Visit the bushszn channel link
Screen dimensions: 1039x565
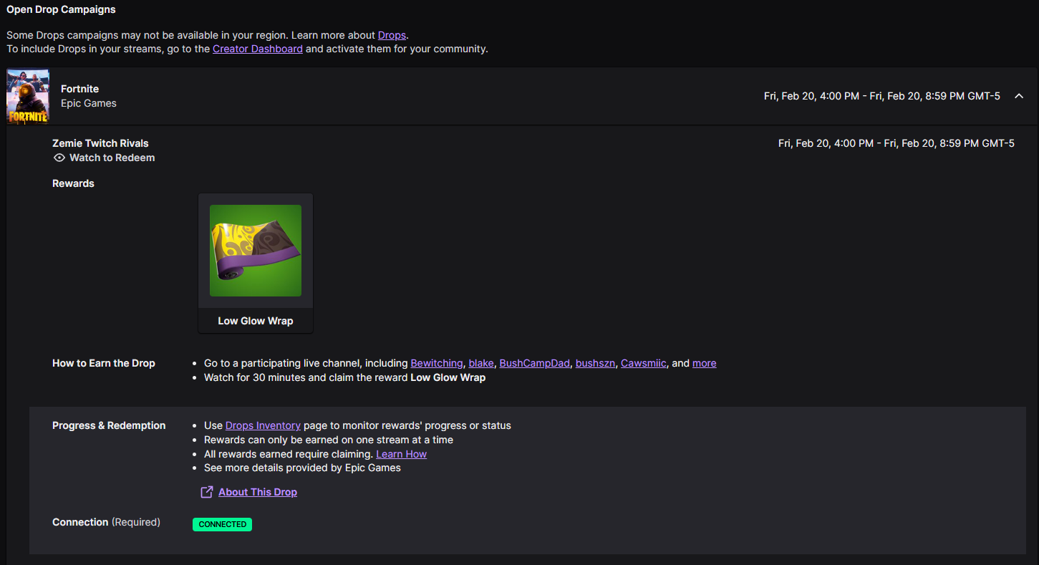pos(595,363)
